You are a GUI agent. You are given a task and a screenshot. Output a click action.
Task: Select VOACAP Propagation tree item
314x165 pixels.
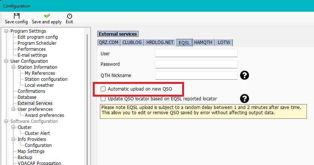pos(39,163)
